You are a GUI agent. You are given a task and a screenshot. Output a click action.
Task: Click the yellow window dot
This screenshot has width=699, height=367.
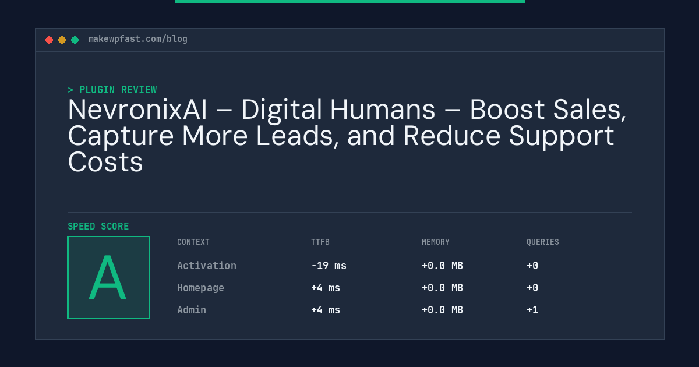click(62, 40)
